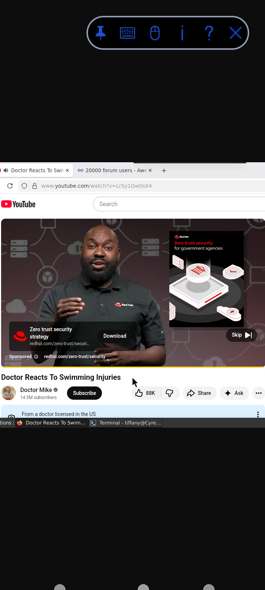This screenshot has width=265, height=590.
Task: Click the YouTube logo
Action: click(x=18, y=204)
